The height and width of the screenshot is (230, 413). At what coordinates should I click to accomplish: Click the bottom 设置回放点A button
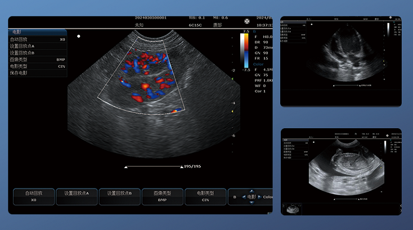[x=77, y=197]
